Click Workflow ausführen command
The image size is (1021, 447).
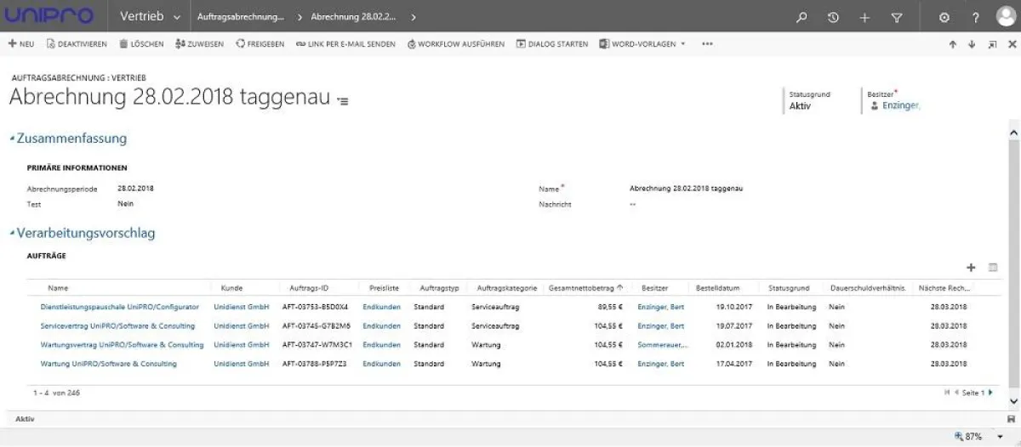456,44
